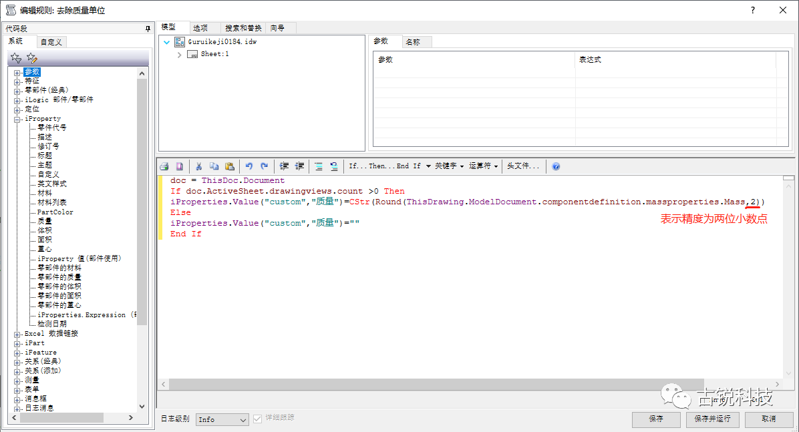Open the 运算符 dropdown
Viewport: 799px width, 432px height.
[496, 166]
